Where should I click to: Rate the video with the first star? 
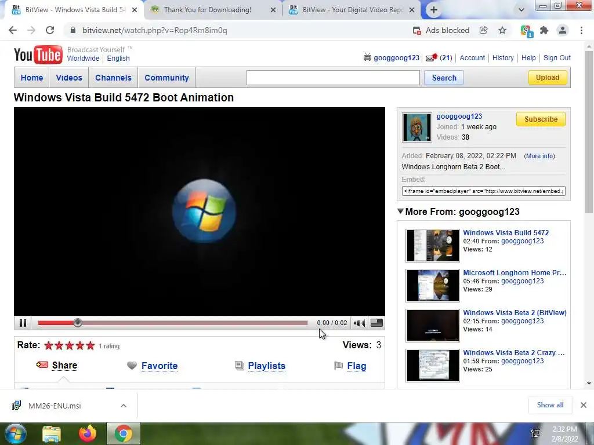click(x=49, y=345)
